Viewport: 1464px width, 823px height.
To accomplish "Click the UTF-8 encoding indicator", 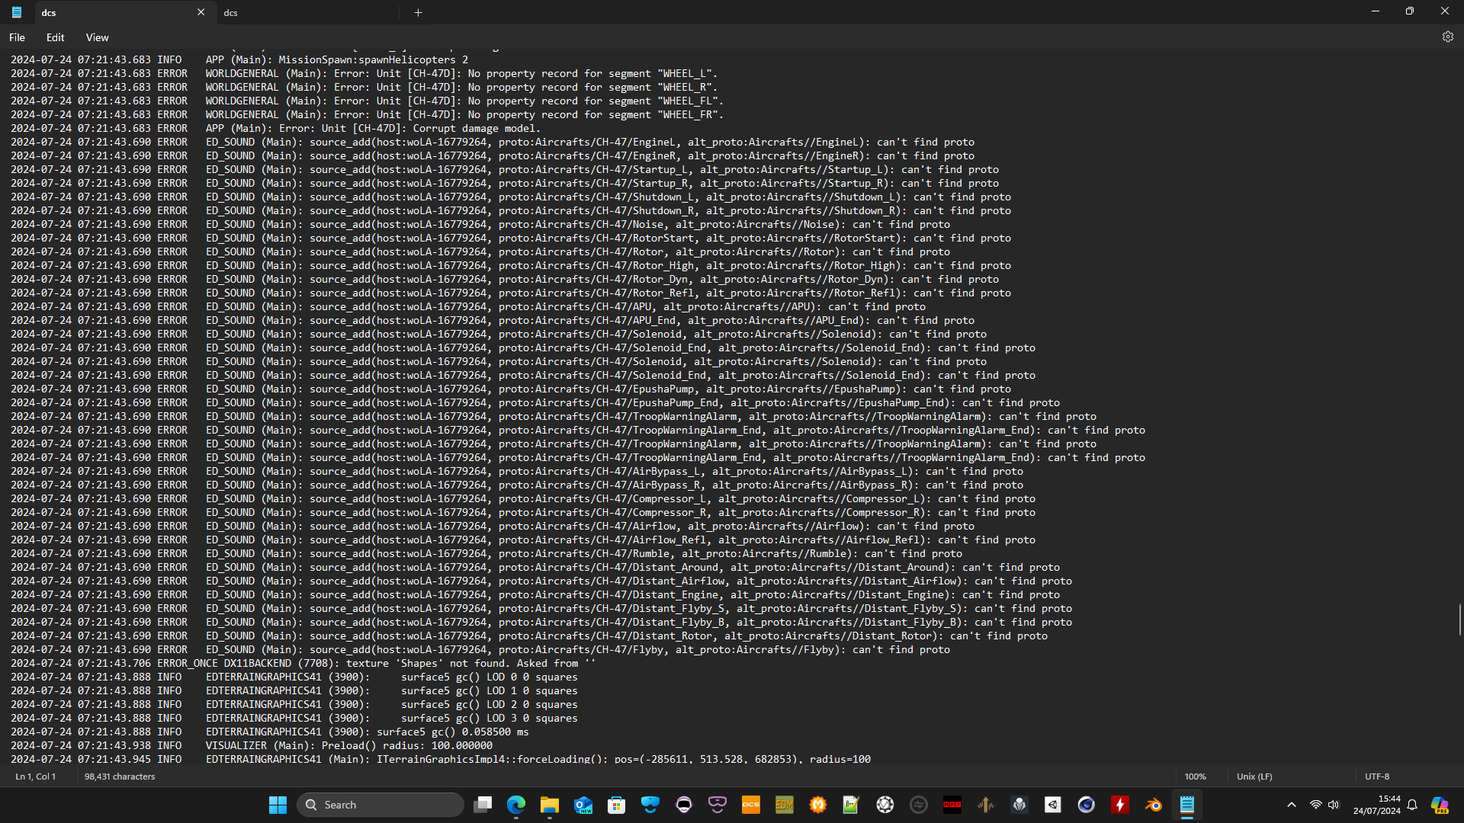I will (x=1377, y=777).
